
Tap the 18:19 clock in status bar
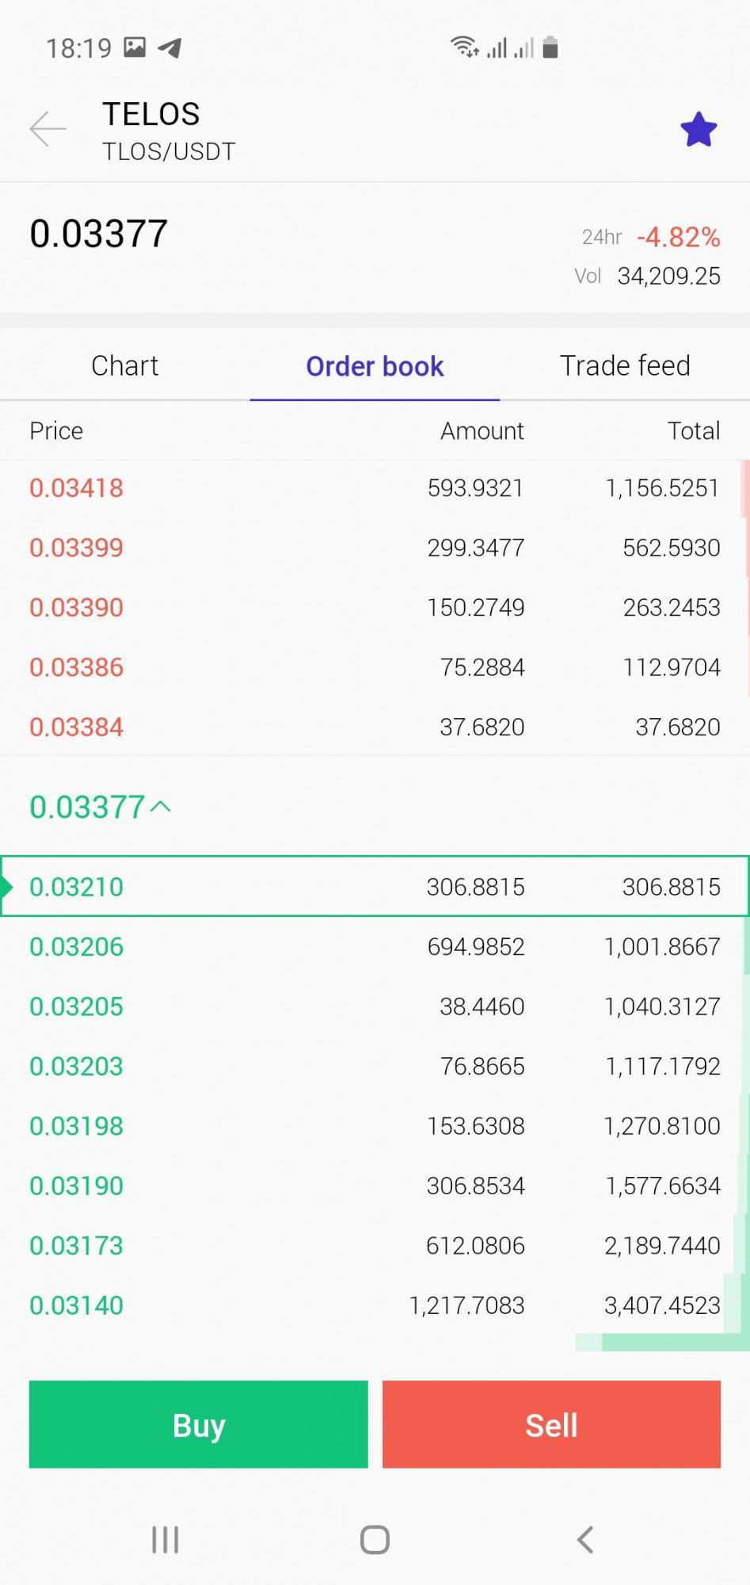point(78,48)
